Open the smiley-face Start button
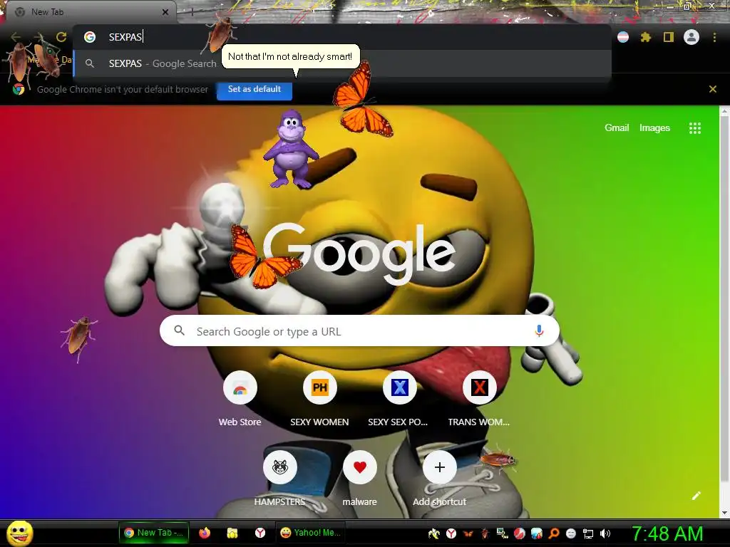This screenshot has width=730, height=547. [x=20, y=533]
